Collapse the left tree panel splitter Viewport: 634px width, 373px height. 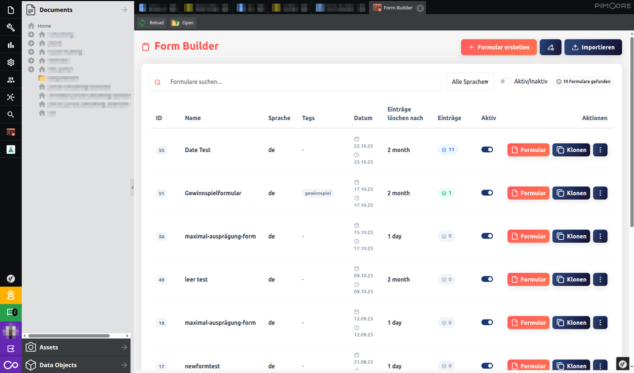click(x=132, y=188)
